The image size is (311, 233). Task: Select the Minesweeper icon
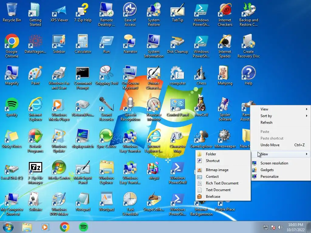point(225,139)
